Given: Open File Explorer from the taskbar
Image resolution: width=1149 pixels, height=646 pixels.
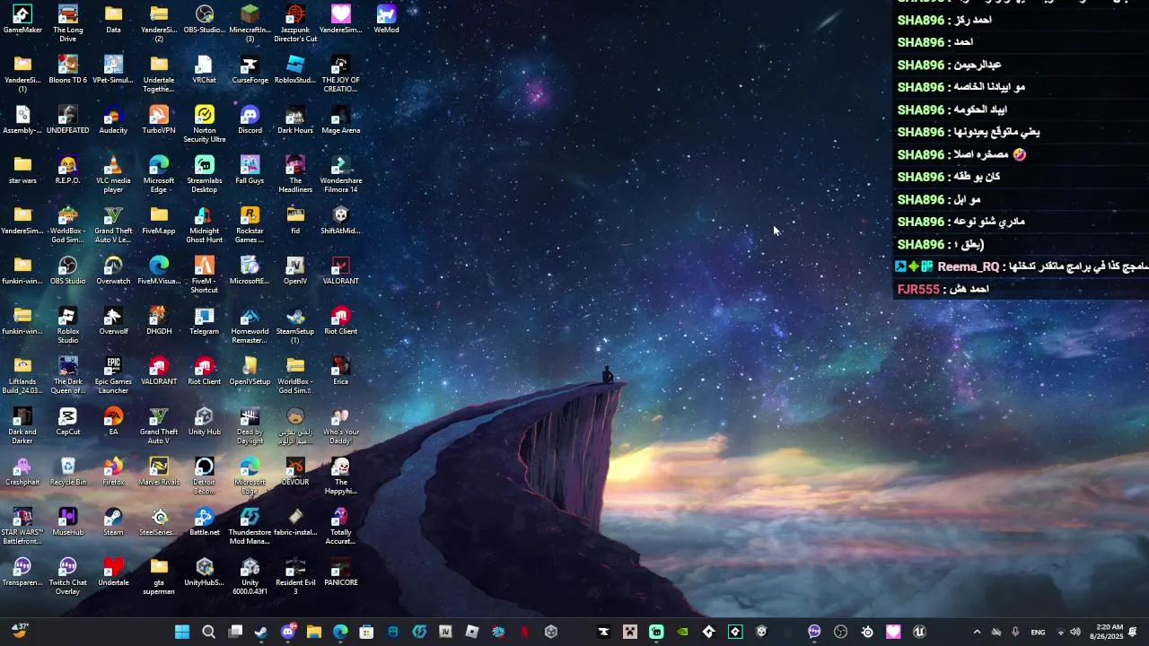Looking at the screenshot, I should click(314, 632).
